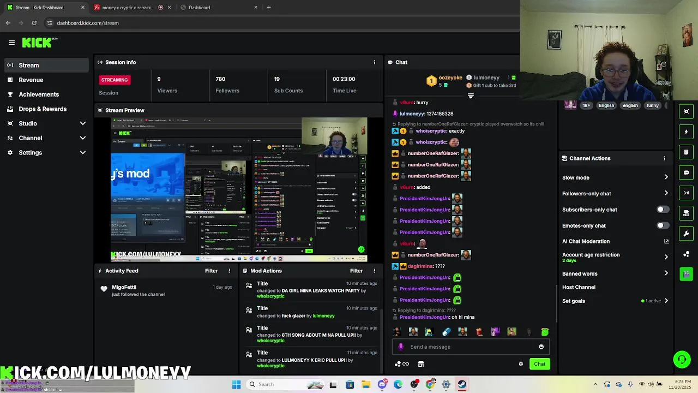
Task: Open Banned words arrow
Action: pyautogui.click(x=666, y=273)
